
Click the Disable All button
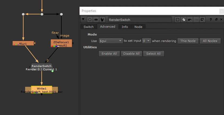pos(131,53)
